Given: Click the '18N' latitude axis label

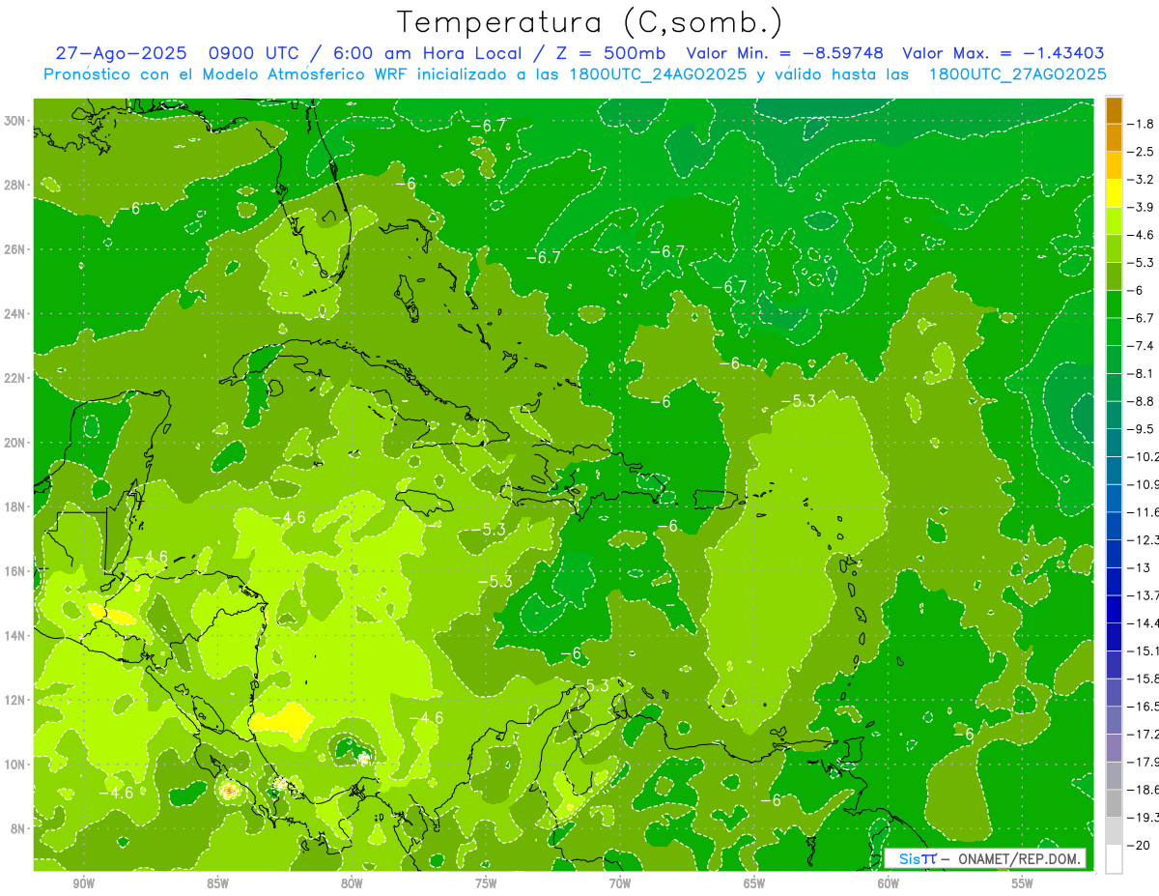Looking at the screenshot, I should point(15,506).
